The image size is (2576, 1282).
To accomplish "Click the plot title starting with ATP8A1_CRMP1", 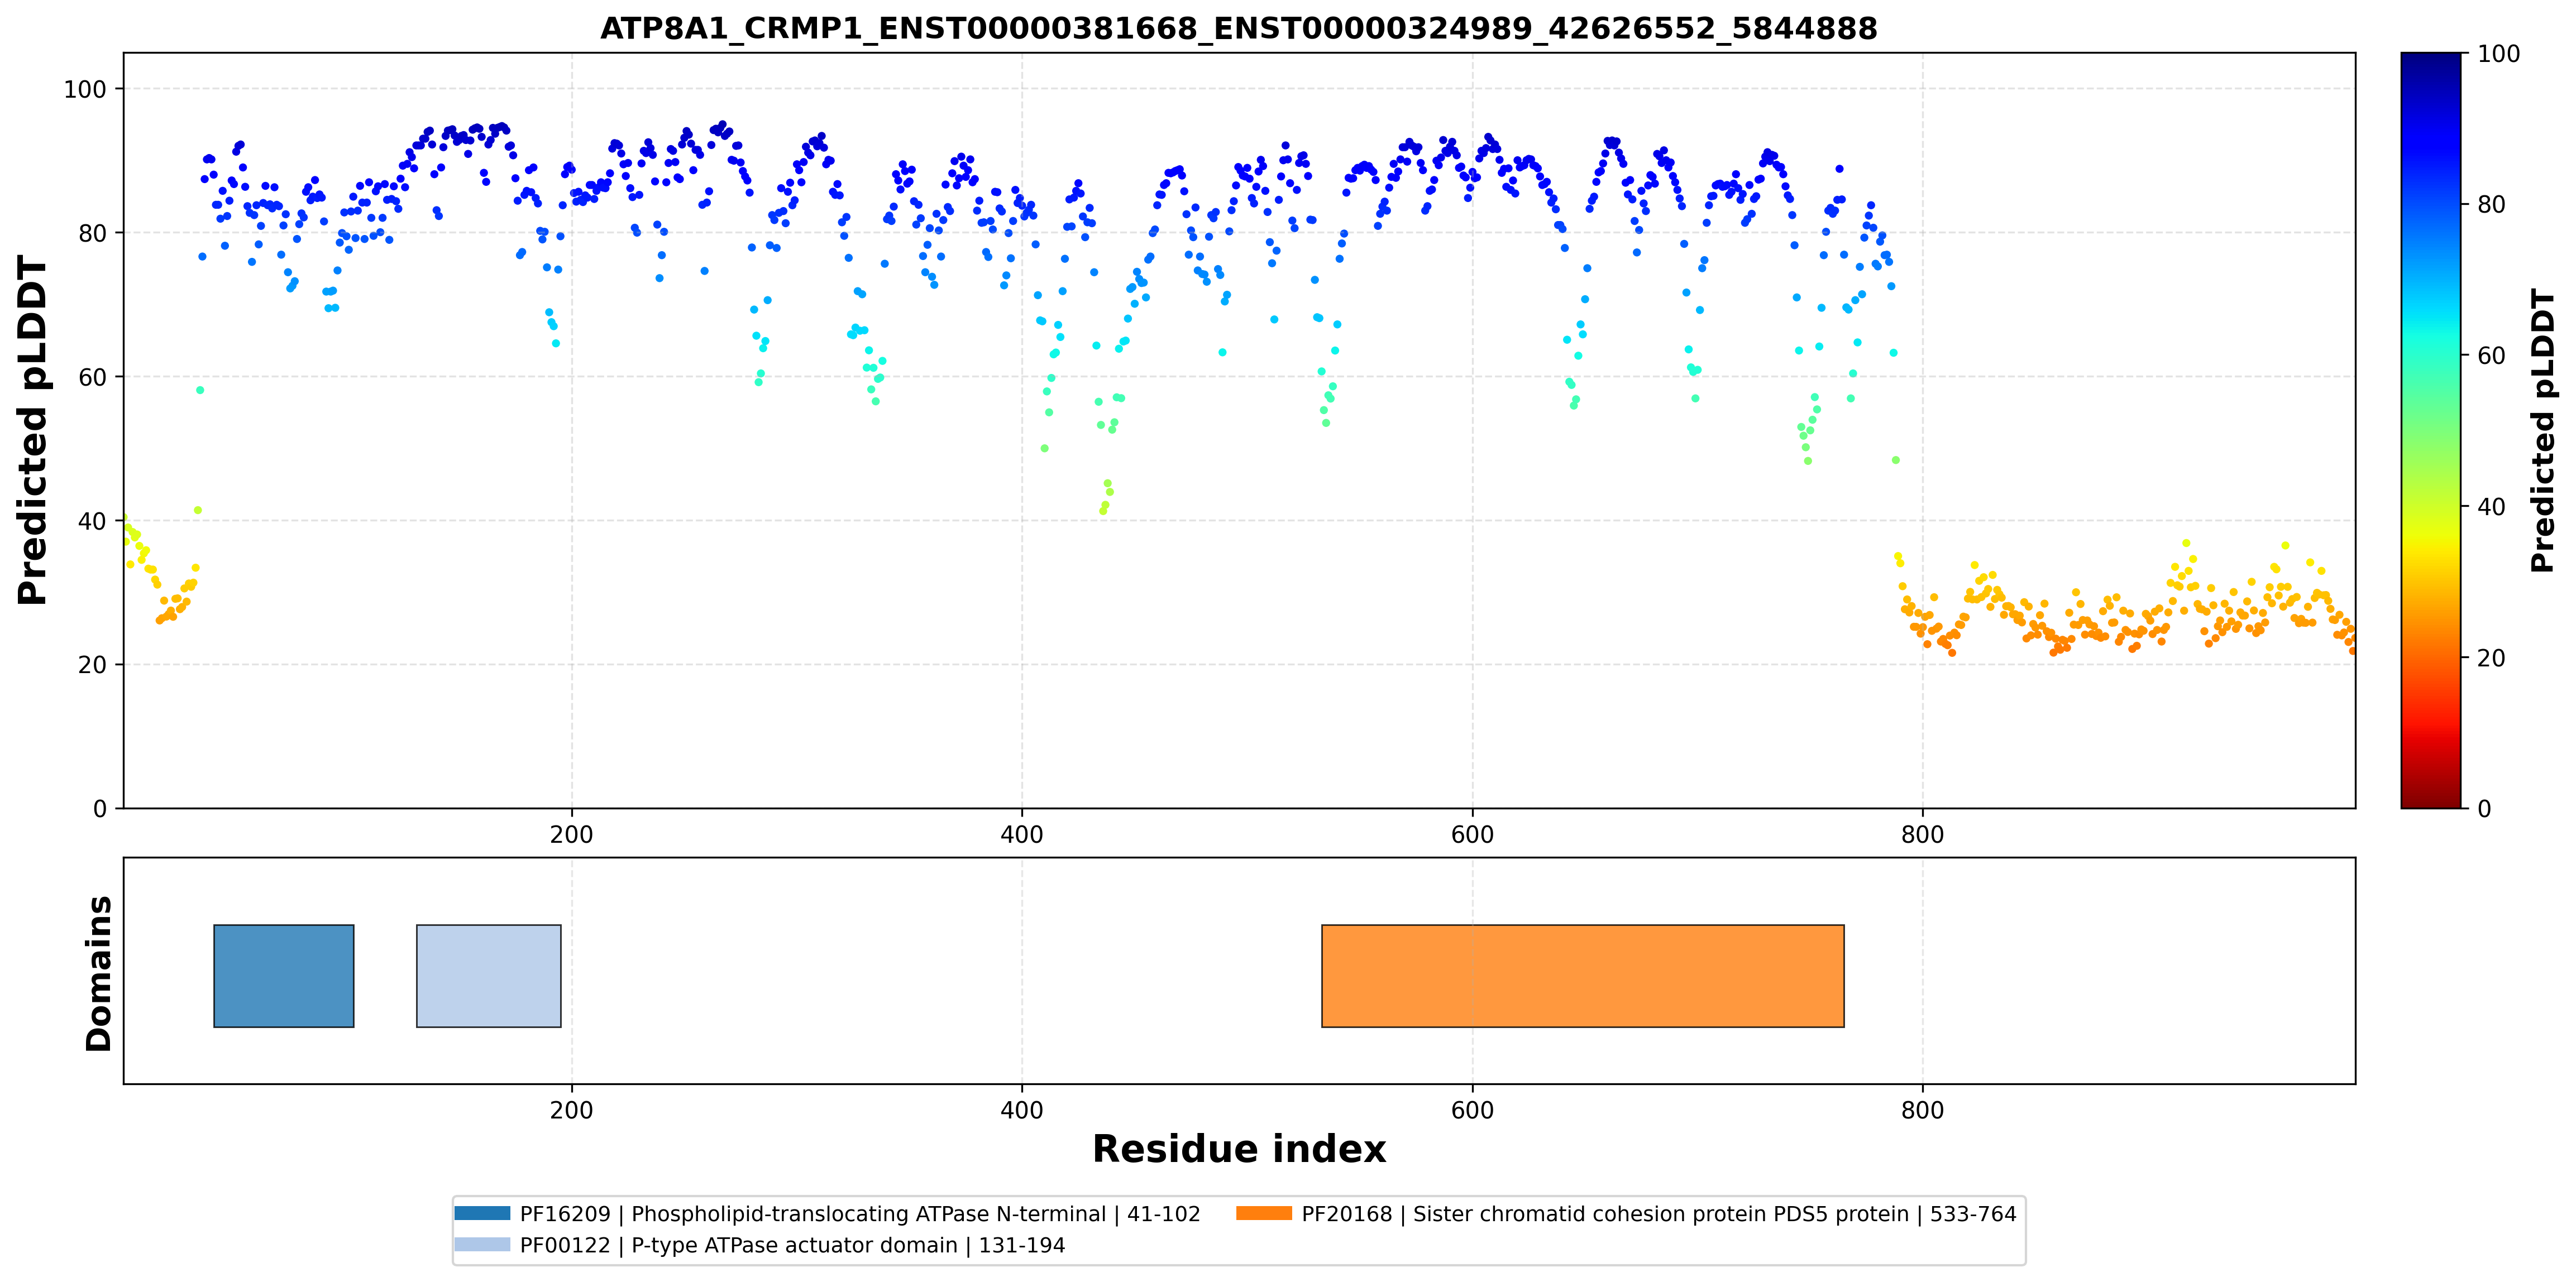I will (1239, 28).
